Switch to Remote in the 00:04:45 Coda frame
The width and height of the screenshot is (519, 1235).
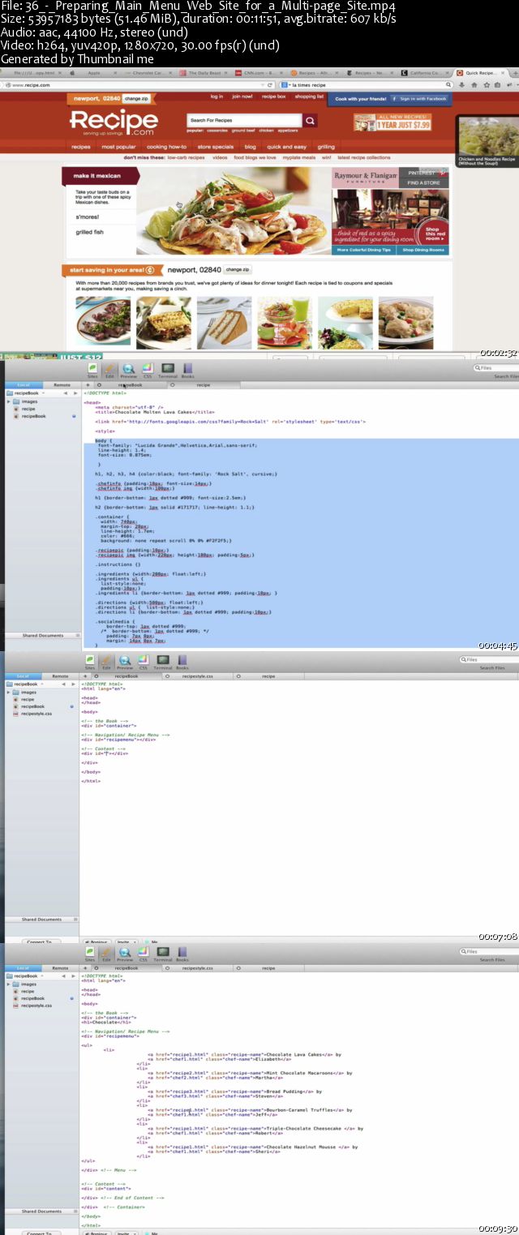coord(61,384)
